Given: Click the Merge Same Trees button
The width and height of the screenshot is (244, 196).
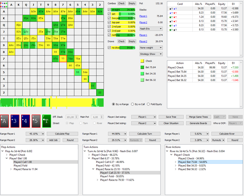Looking at the screenshot, I should tap(198, 117).
